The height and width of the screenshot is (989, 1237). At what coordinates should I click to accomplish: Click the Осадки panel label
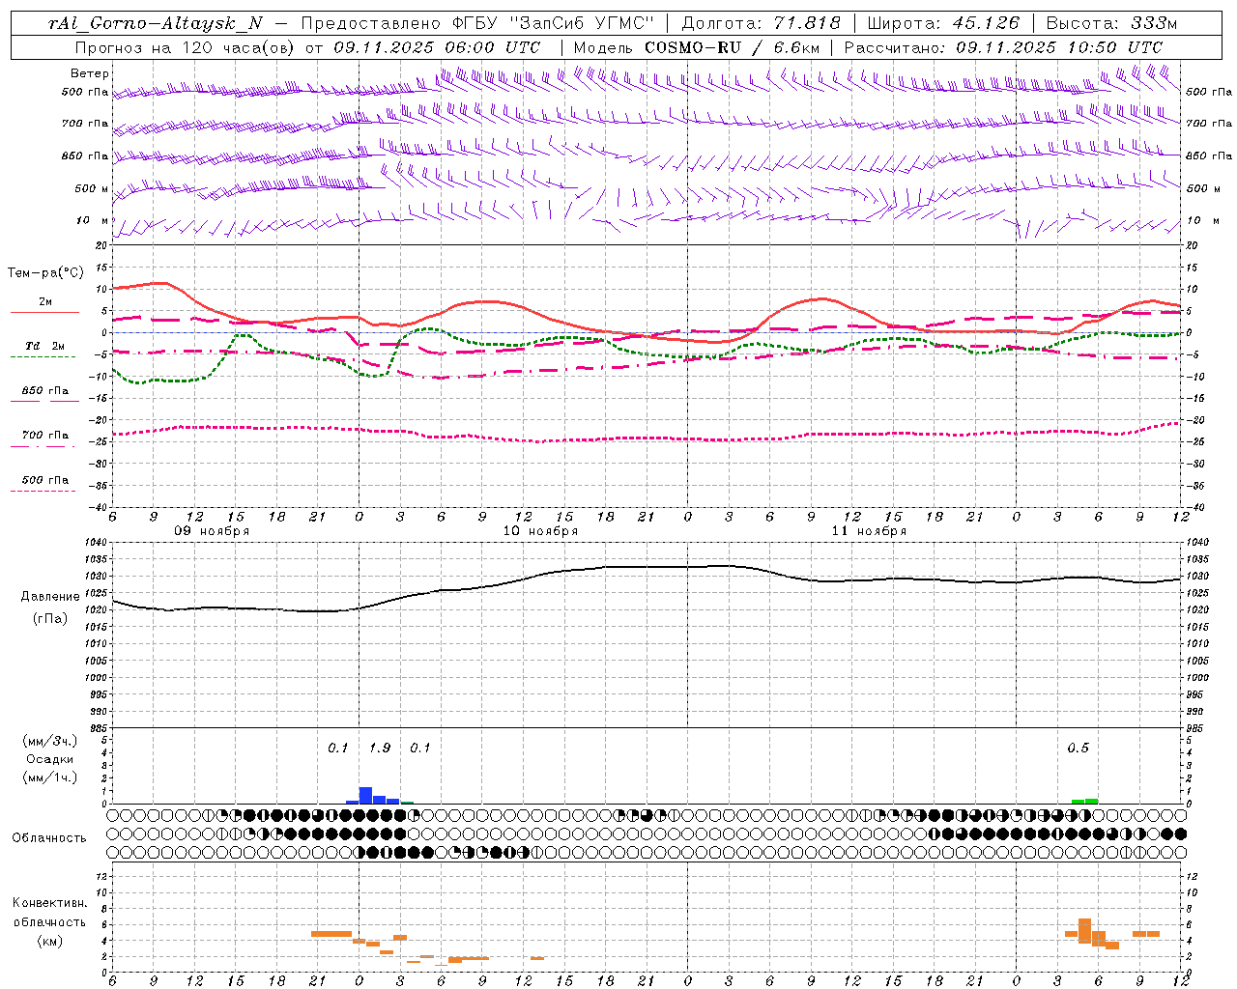coord(50,759)
